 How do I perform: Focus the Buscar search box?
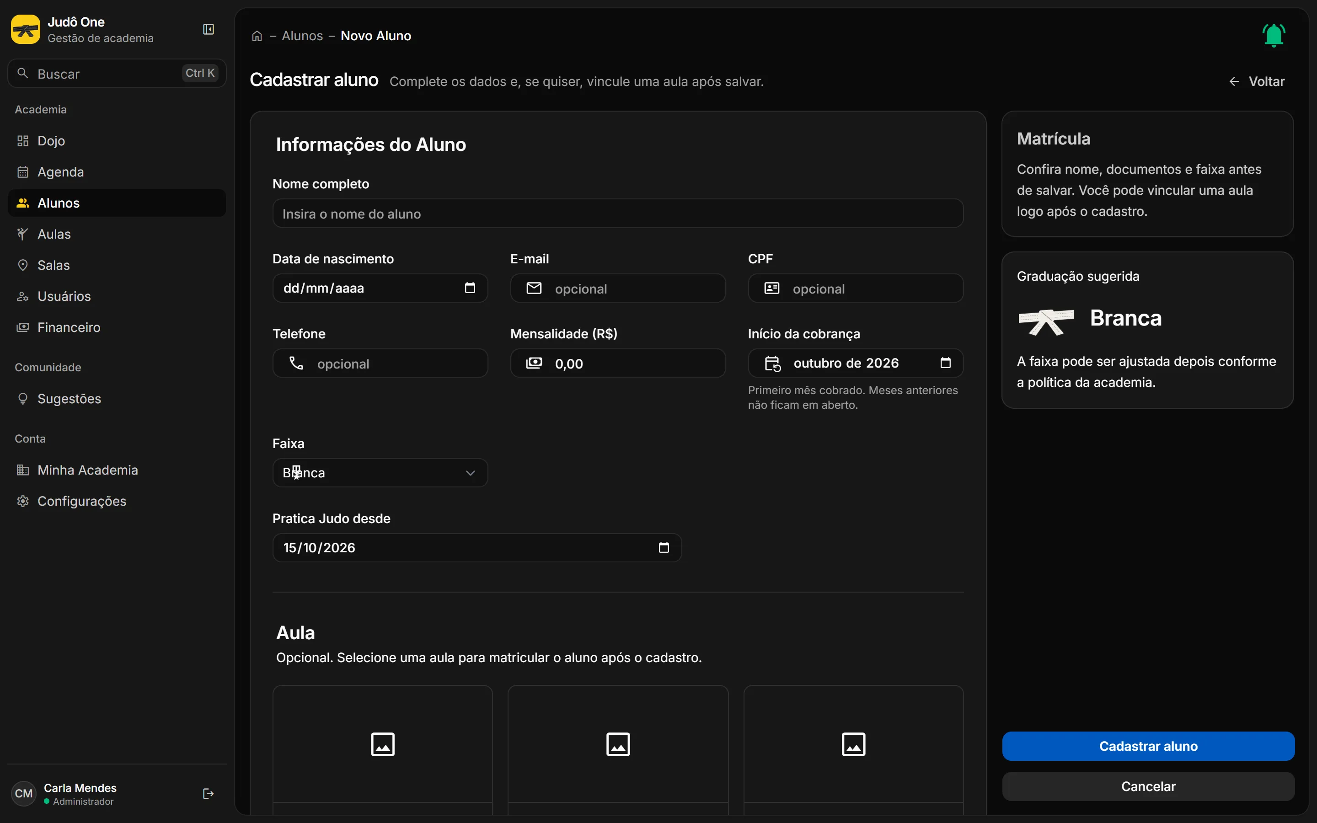[x=117, y=74]
